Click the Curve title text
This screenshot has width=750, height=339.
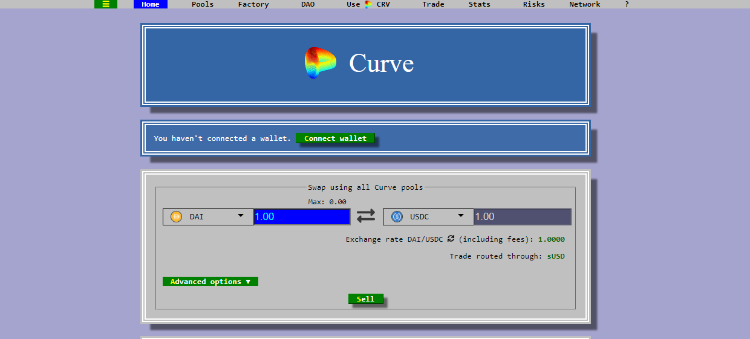click(x=382, y=63)
